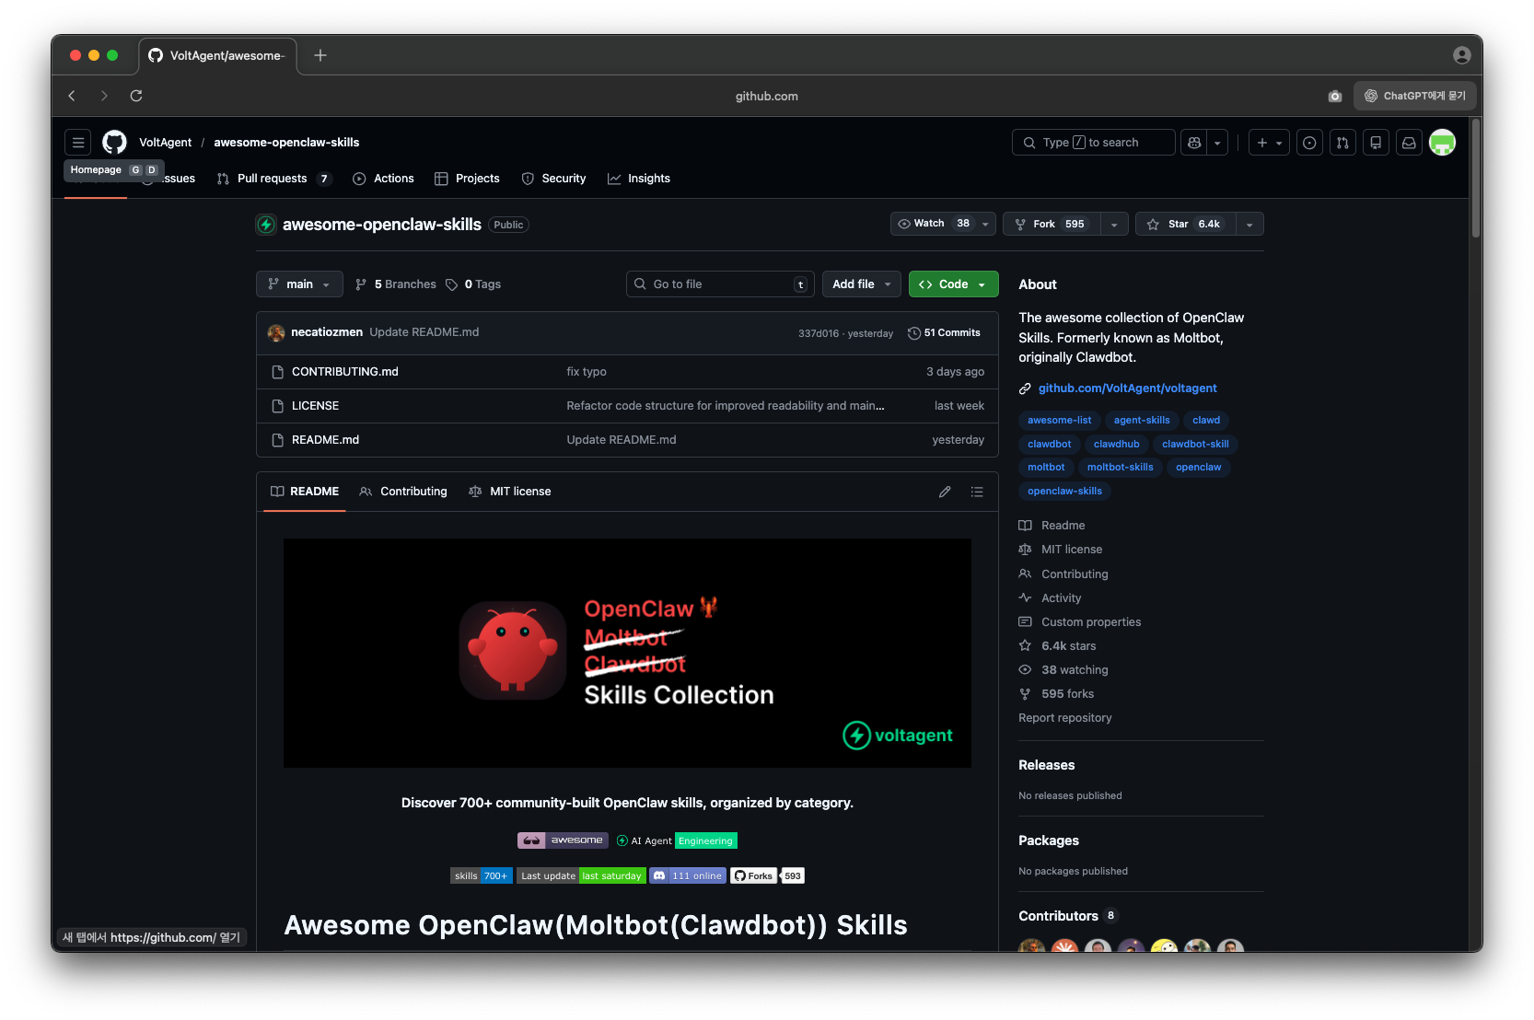
Task: Click the GitHub Octocat logo
Action: 114,143
